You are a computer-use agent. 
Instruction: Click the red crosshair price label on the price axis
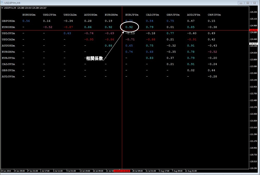253,30
